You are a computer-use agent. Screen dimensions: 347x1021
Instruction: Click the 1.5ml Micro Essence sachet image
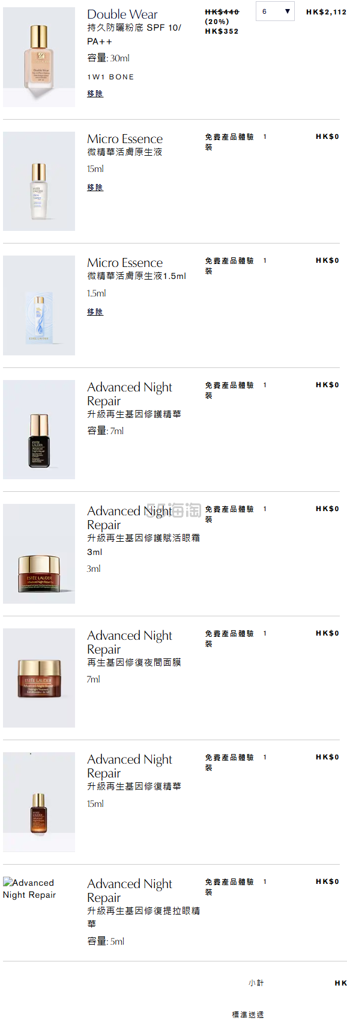(39, 305)
